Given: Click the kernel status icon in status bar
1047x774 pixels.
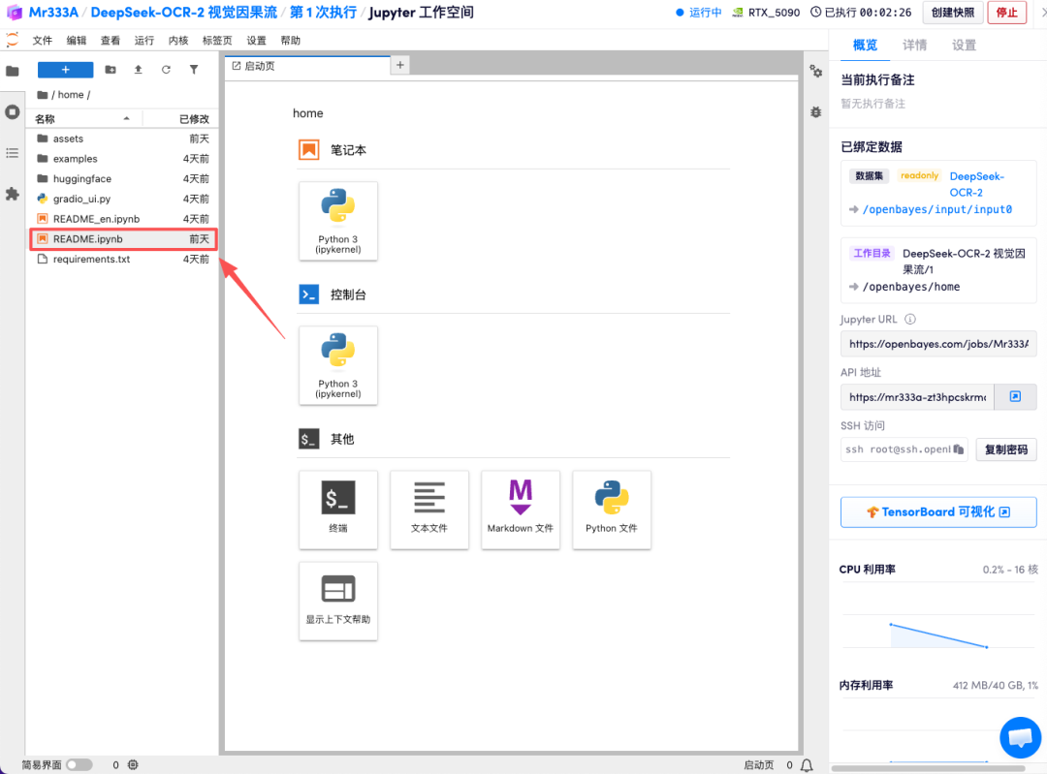Looking at the screenshot, I should (x=133, y=764).
